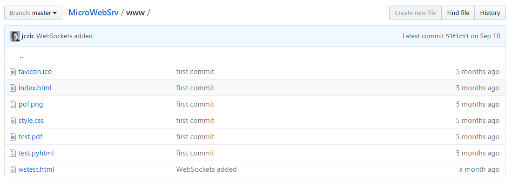Open the Branch: master dropdown
The image size is (512, 182).
click(34, 13)
